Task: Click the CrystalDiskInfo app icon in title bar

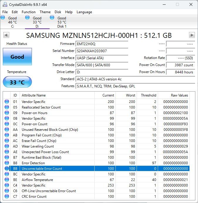Action: point(5,4)
